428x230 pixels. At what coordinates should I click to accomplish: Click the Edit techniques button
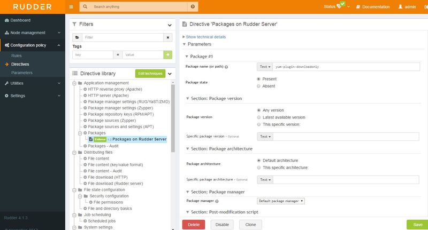click(x=150, y=74)
